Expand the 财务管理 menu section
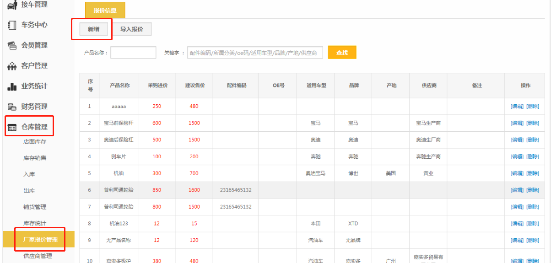 (x=34, y=107)
